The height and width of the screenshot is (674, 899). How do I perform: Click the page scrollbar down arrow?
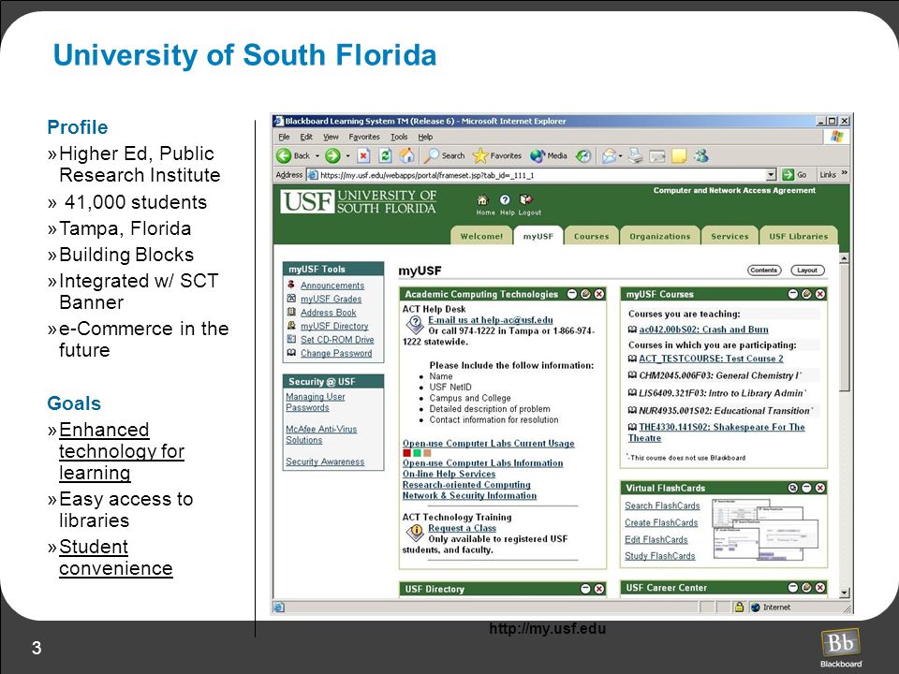pos(844,593)
